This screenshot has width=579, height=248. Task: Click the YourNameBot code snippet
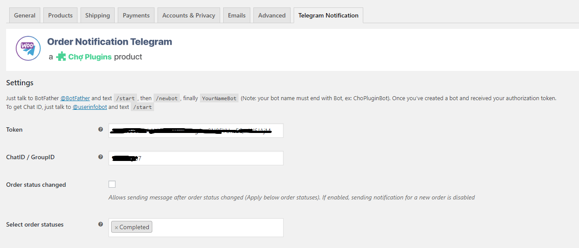[219, 98]
